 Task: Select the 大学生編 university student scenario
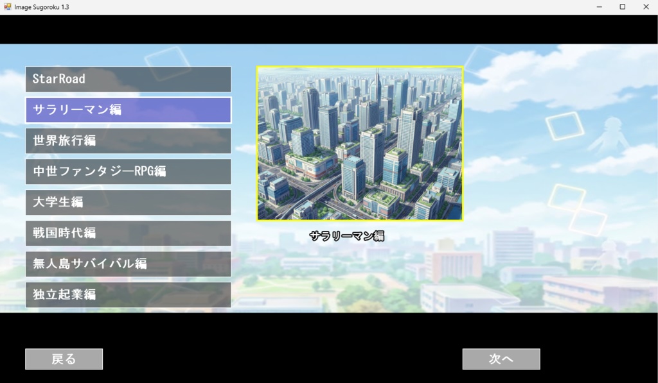click(128, 202)
